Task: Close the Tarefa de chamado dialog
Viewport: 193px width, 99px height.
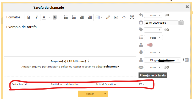Action: click(187, 7)
